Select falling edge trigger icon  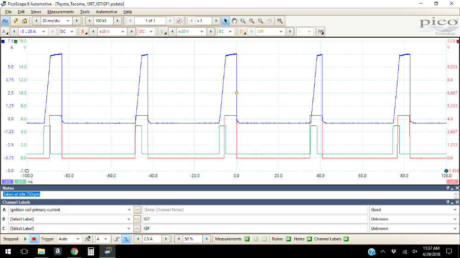tap(126, 239)
